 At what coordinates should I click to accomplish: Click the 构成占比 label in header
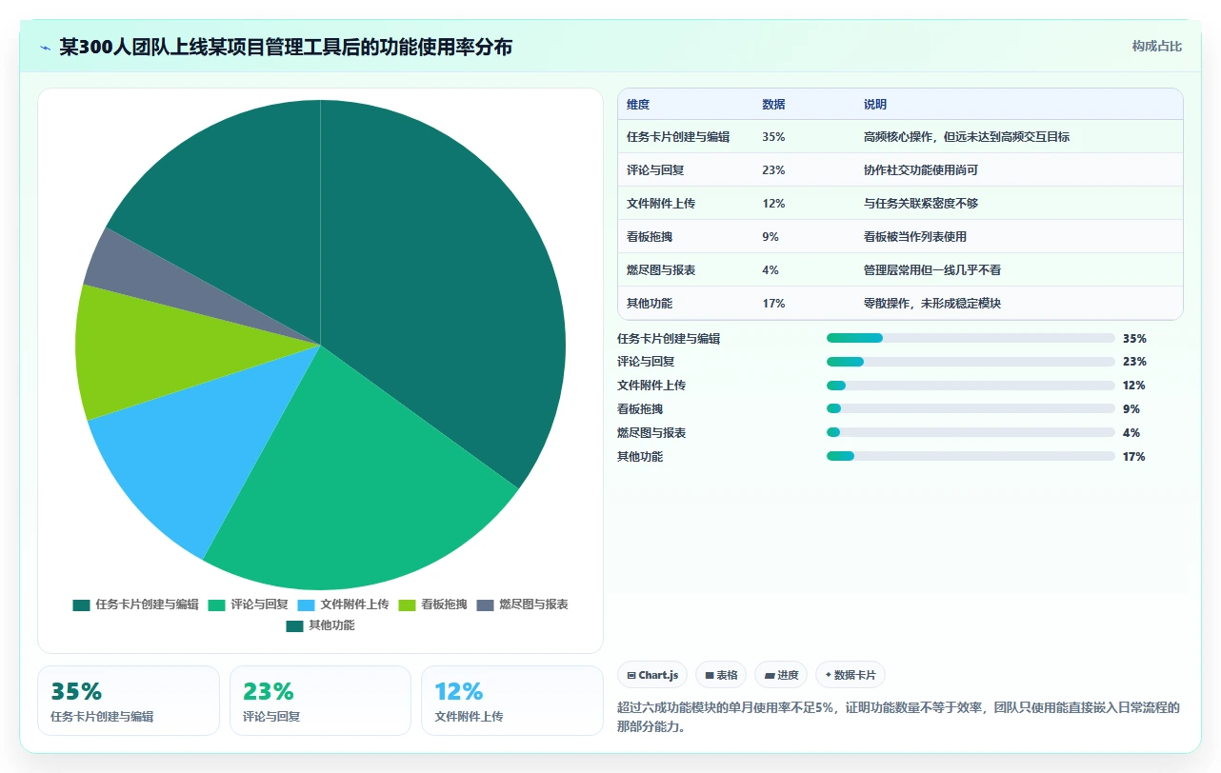point(1156,46)
